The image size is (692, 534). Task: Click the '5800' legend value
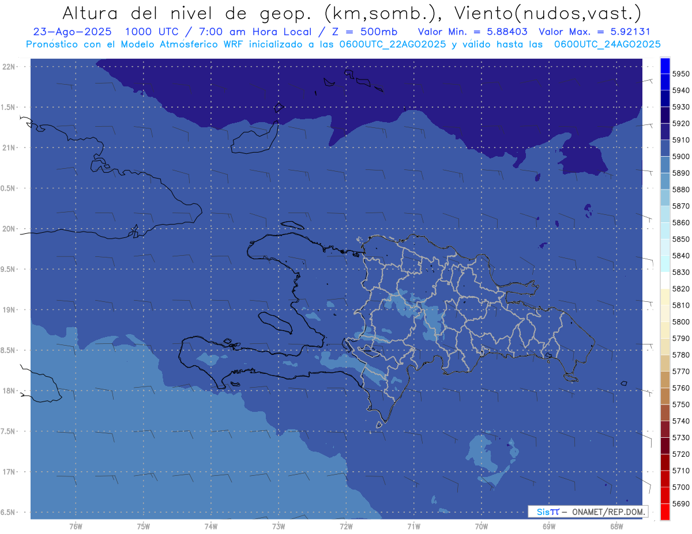[x=680, y=321]
